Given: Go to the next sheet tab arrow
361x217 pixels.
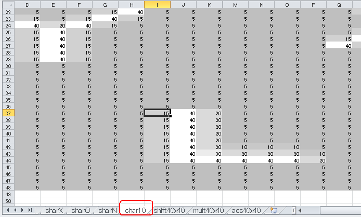Looking at the screenshot, I should pyautogui.click(x=22, y=210).
